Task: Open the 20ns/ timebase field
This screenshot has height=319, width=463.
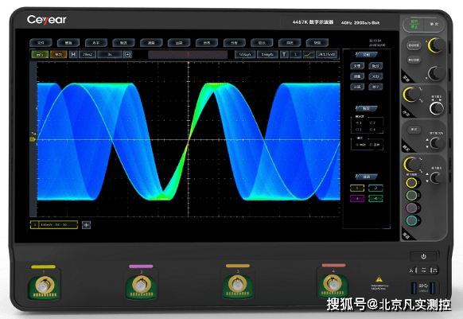Action: click(x=88, y=54)
